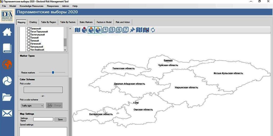The image size is (273, 136).
Task: Click the layer 4 icon in the map toolbar
Action: pyautogui.click(x=105, y=30)
